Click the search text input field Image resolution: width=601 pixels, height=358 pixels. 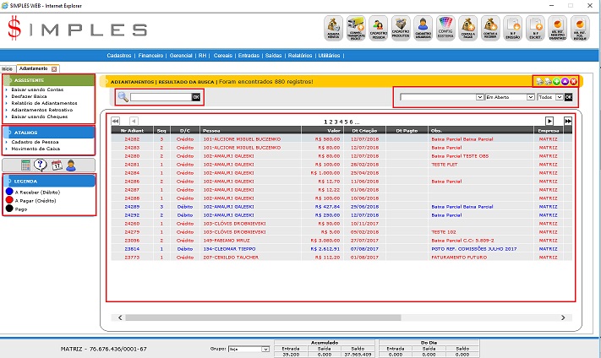(161, 98)
